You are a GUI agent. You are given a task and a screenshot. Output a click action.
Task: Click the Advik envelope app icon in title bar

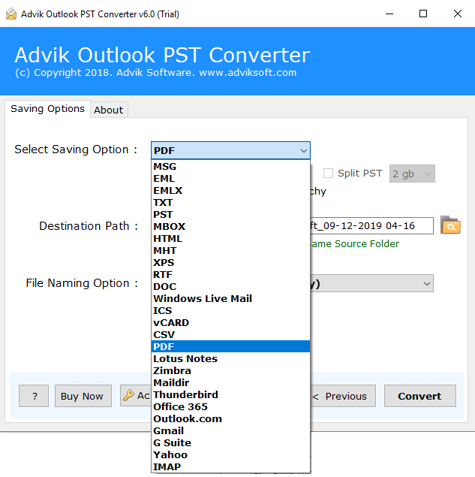tap(11, 14)
